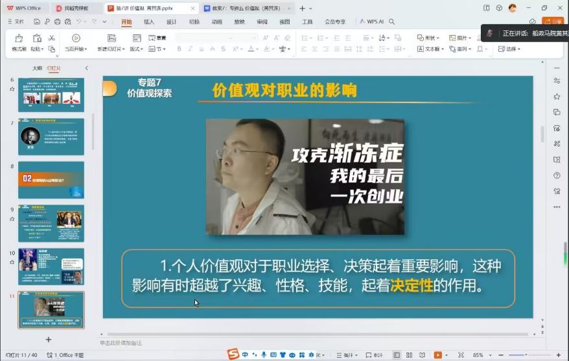The width and height of the screenshot is (569, 361).
Task: Start slideshow from current slide (当页开始)
Action: click(76, 39)
